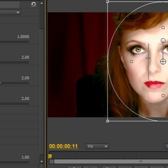Screen dimensions: 168x168
Task: Click the 00:00:00:11 timecode field
Action: (64, 146)
